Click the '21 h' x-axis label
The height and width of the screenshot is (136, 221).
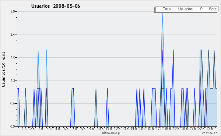point(193,129)
